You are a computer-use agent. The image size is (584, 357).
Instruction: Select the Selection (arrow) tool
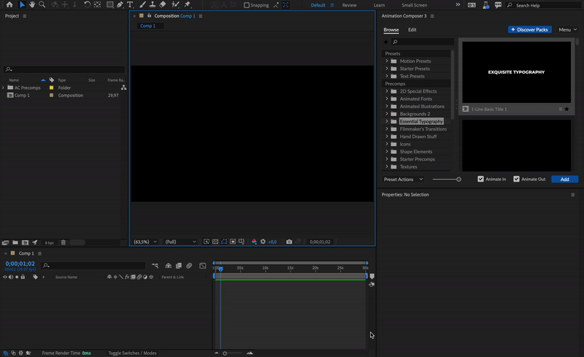click(22, 5)
